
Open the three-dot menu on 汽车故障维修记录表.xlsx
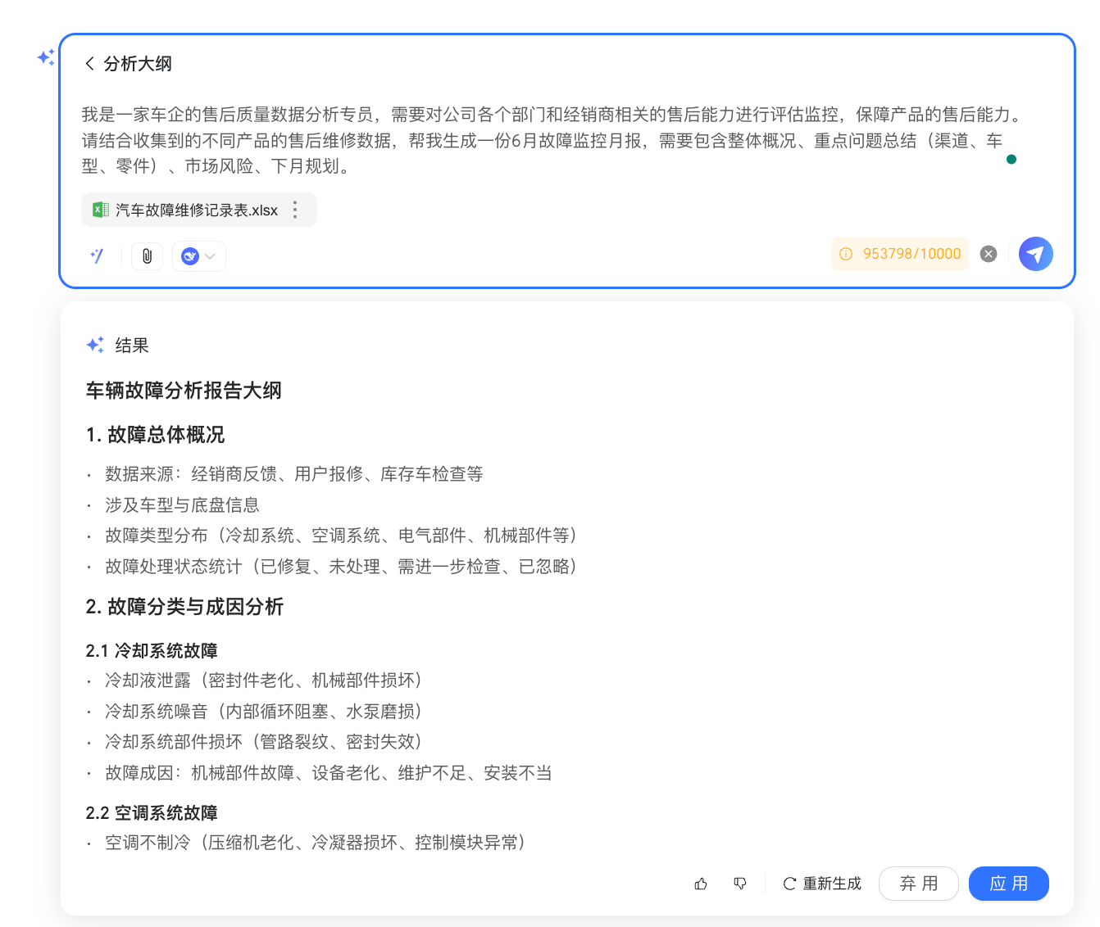(294, 210)
